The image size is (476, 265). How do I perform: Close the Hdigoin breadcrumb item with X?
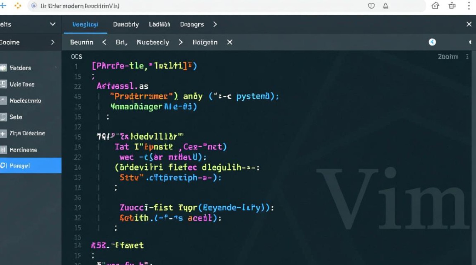(229, 42)
